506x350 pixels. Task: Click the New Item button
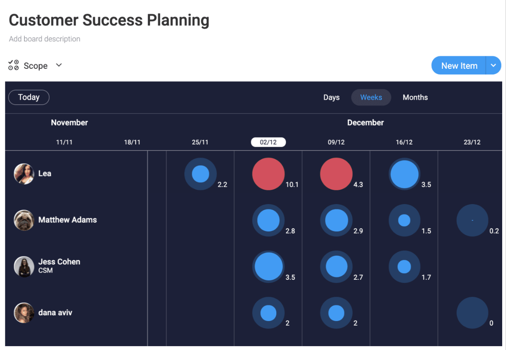click(x=459, y=66)
